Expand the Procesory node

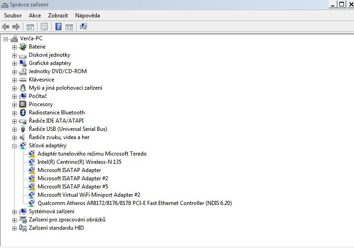15,105
